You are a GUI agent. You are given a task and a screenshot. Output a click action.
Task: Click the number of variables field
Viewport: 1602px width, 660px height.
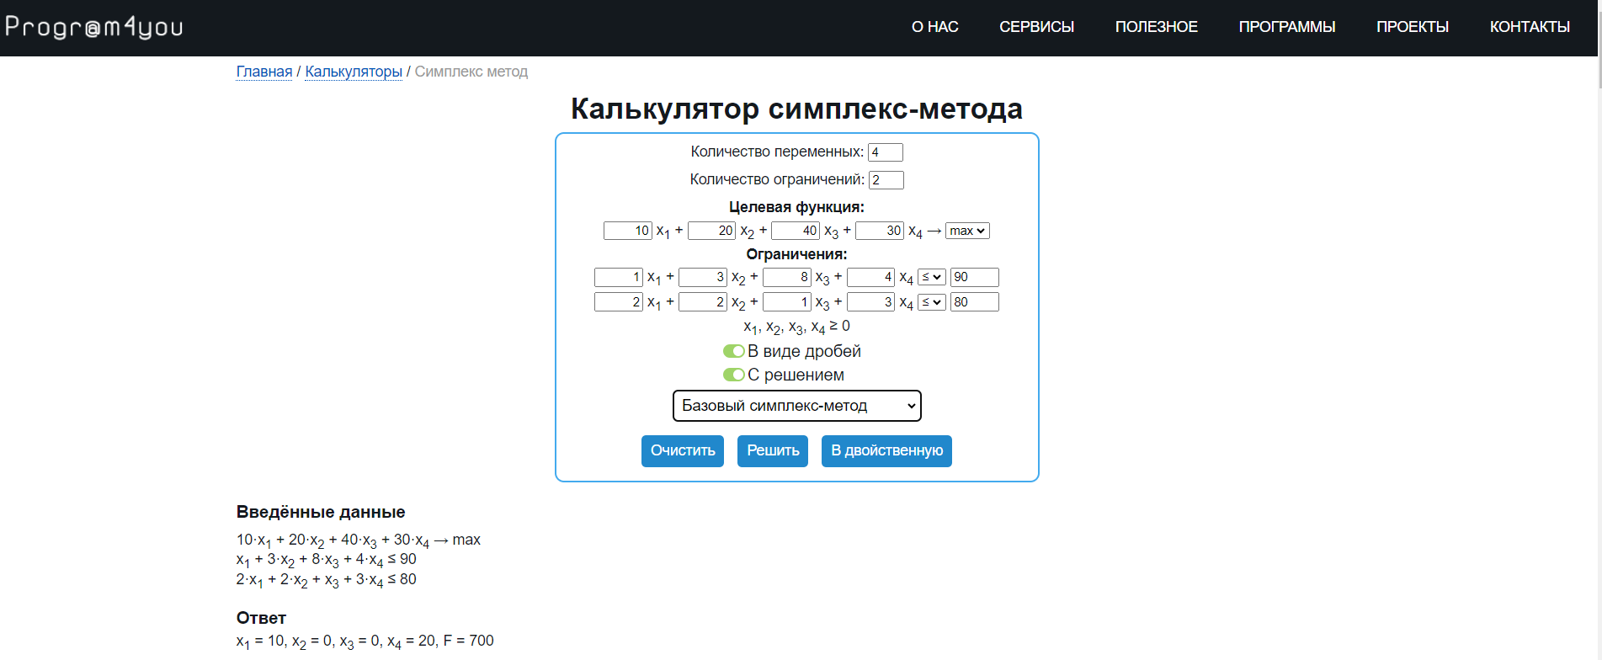pos(886,152)
